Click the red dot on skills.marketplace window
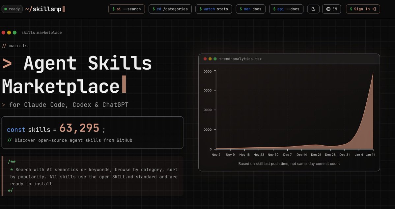The image size is (395, 209). pyautogui.click(x=3, y=33)
